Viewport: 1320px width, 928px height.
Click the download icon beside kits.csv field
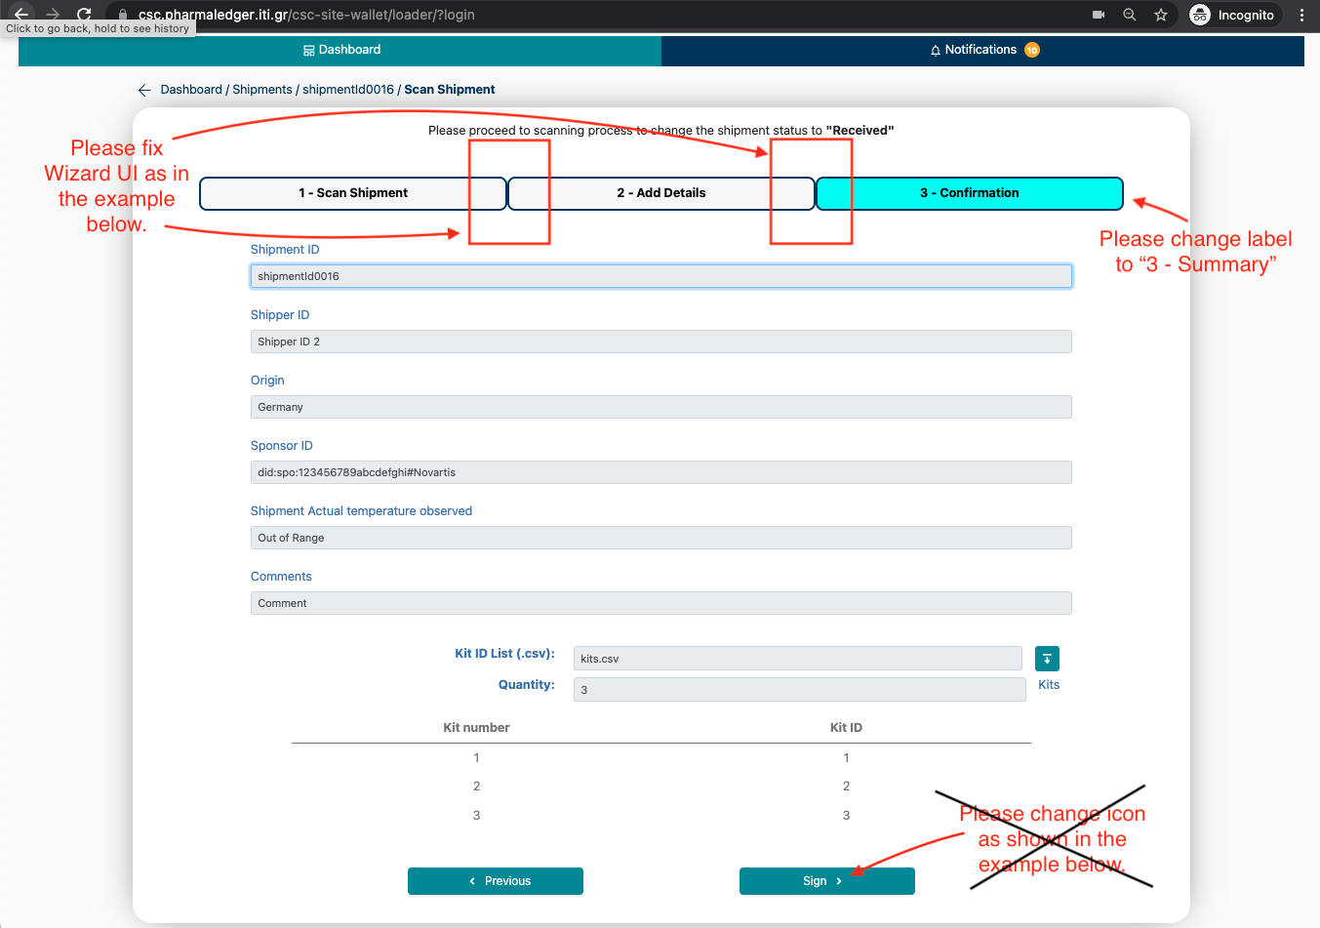1047,658
